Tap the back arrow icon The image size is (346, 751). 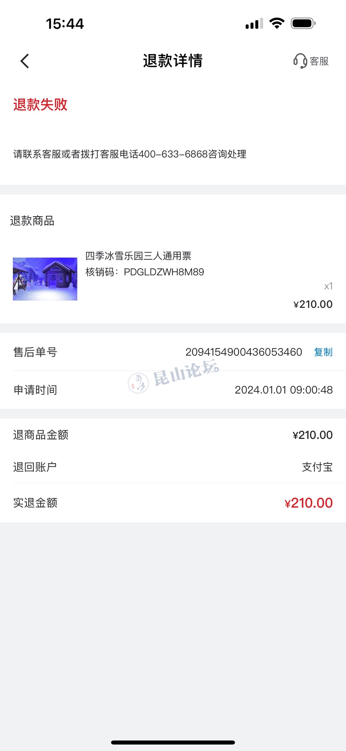coord(25,61)
